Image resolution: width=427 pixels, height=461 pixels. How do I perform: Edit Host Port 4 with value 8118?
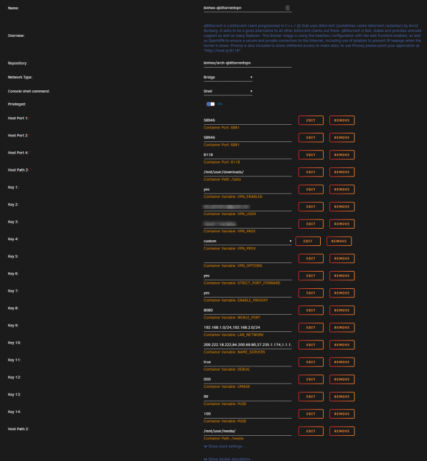[x=311, y=155]
